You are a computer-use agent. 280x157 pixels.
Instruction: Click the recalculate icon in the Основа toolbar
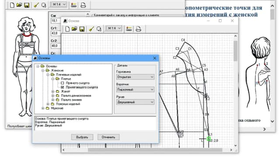[x=99, y=29]
